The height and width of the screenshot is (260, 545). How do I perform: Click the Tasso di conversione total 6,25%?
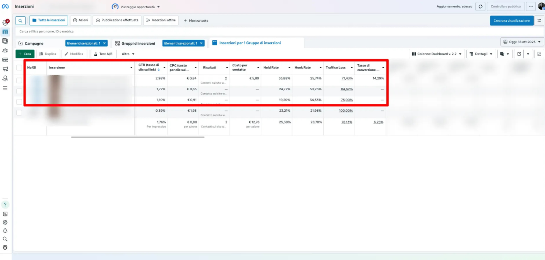pyautogui.click(x=378, y=122)
